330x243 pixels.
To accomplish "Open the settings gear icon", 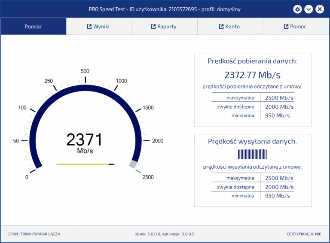I will pos(297,9).
